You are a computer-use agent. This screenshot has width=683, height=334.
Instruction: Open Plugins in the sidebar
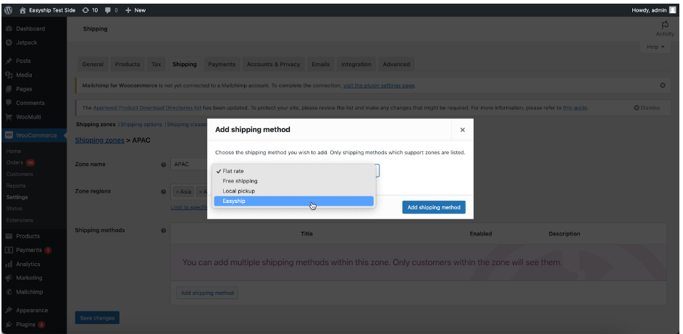click(25, 324)
